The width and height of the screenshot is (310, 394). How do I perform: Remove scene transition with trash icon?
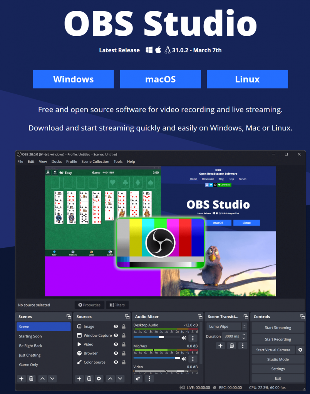(x=231, y=346)
